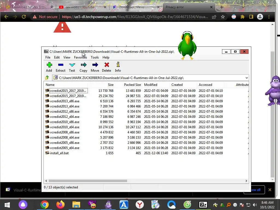
Task: Switch to the YouTube tab
Action: click(80, 7)
